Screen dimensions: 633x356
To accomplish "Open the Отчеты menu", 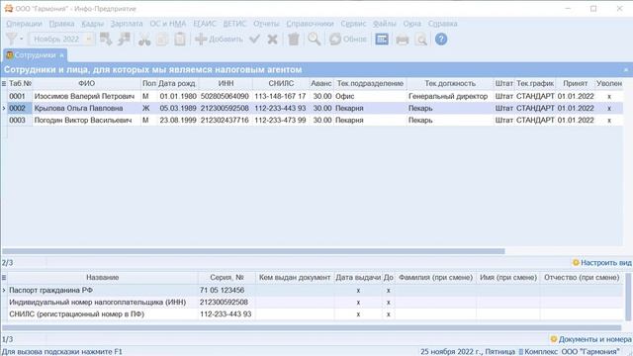I will tap(266, 24).
